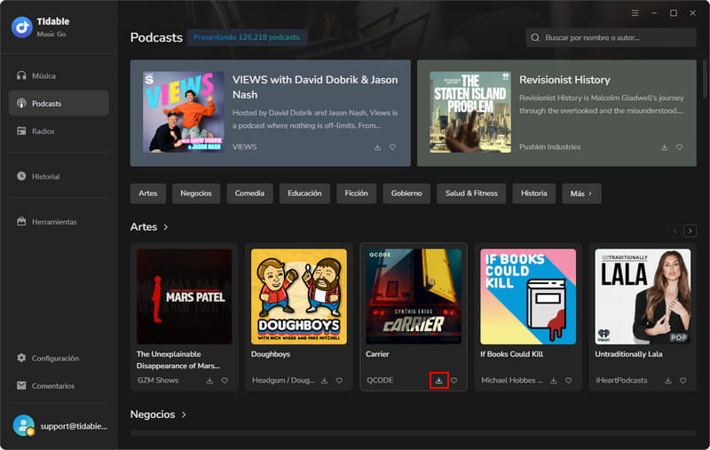Go to Radios label in sidebar
This screenshot has height=450, width=710.
pyautogui.click(x=43, y=131)
